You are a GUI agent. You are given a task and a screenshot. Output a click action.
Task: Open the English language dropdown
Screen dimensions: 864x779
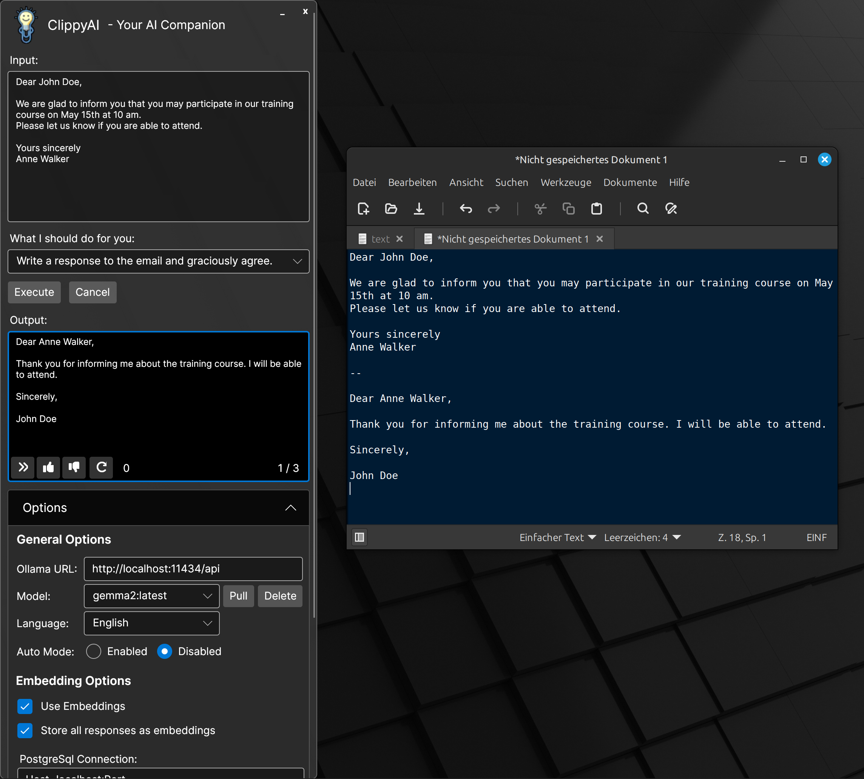pyautogui.click(x=151, y=623)
